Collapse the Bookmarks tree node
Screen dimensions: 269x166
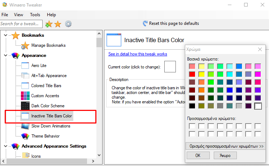tap(5, 35)
